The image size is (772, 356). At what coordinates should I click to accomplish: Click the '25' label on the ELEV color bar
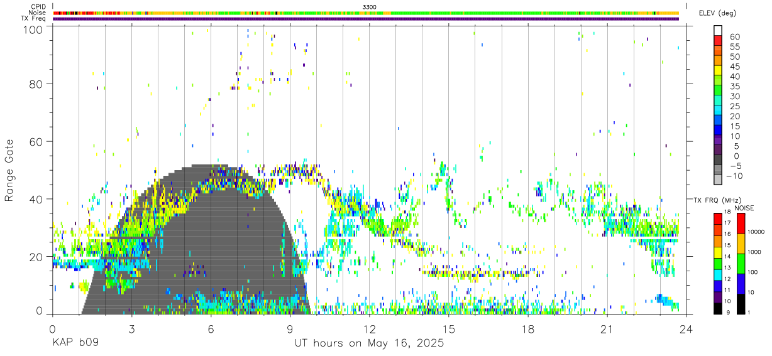[735, 107]
